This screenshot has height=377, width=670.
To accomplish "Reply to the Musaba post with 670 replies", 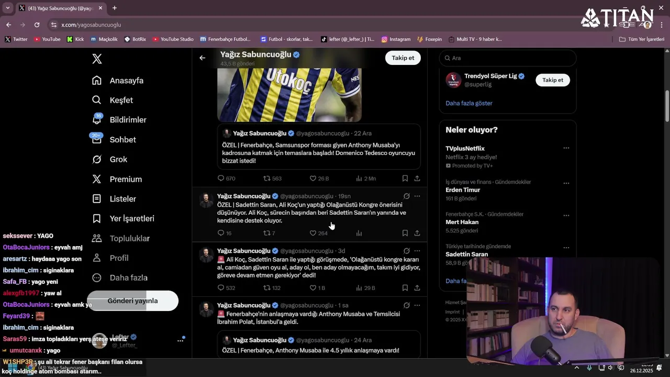I will click(x=226, y=179).
